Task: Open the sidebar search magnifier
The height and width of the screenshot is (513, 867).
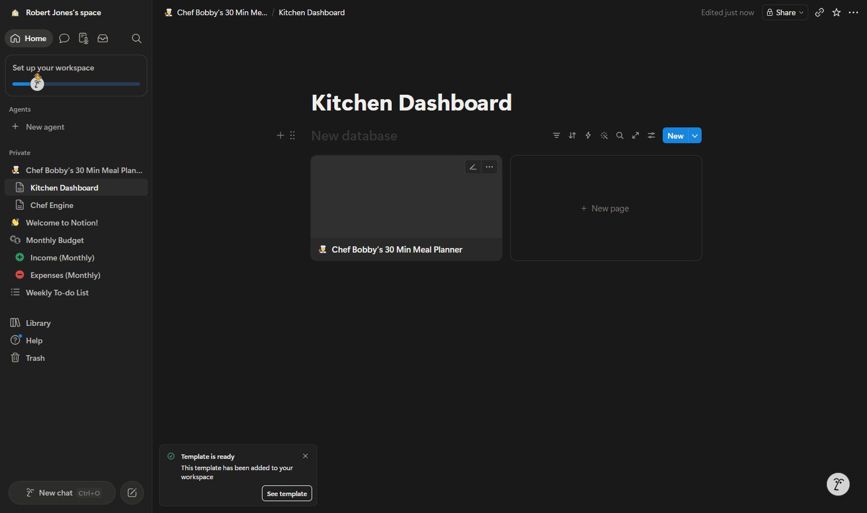Action: click(x=137, y=38)
